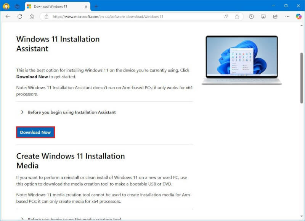View site information lock icon
Viewport: 305px width, 221px height.
click(x=46, y=16)
